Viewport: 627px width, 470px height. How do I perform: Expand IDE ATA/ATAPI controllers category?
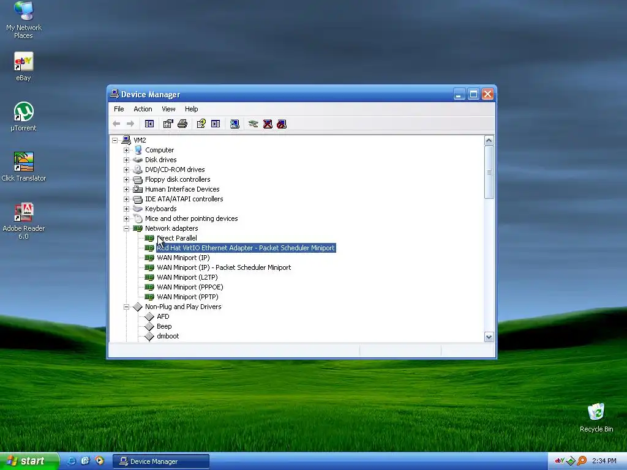point(126,199)
